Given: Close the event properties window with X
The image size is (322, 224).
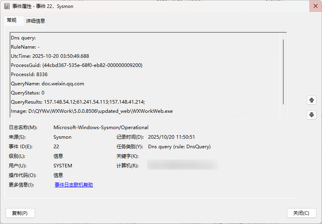Looking at the screenshot, I should pyautogui.click(x=312, y=6).
